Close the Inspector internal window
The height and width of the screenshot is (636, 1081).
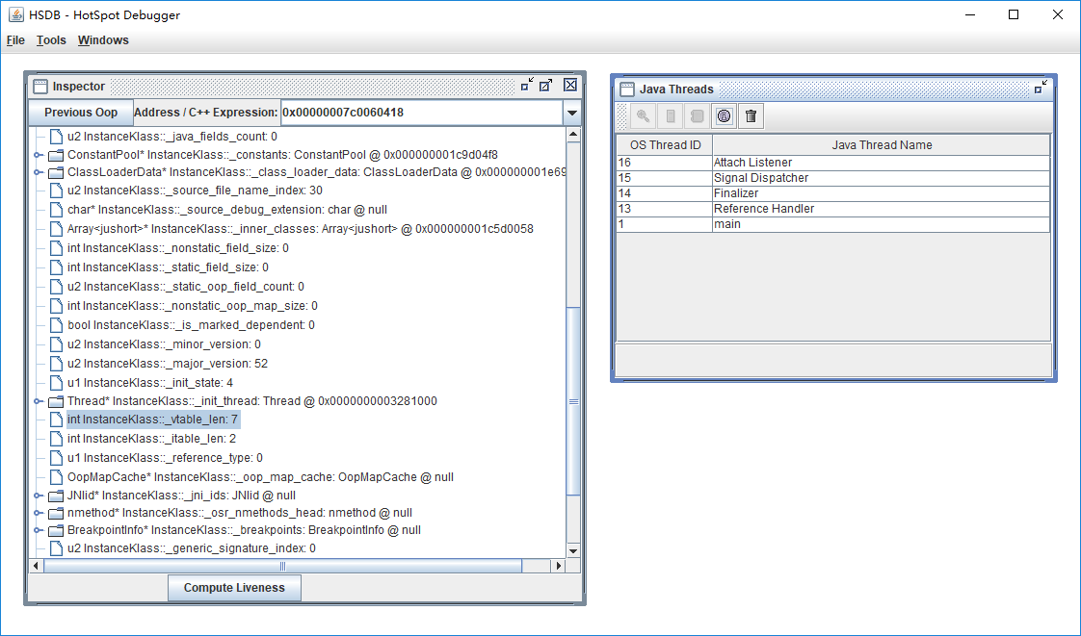[570, 85]
